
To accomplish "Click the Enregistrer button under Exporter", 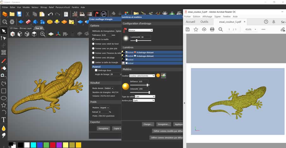I will pos(104,128).
